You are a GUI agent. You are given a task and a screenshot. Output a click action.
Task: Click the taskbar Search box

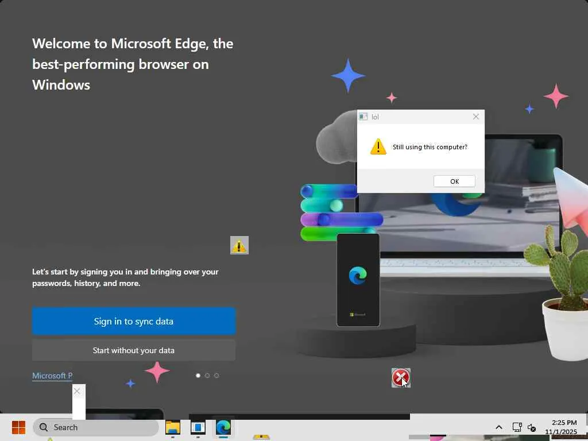pos(96,427)
